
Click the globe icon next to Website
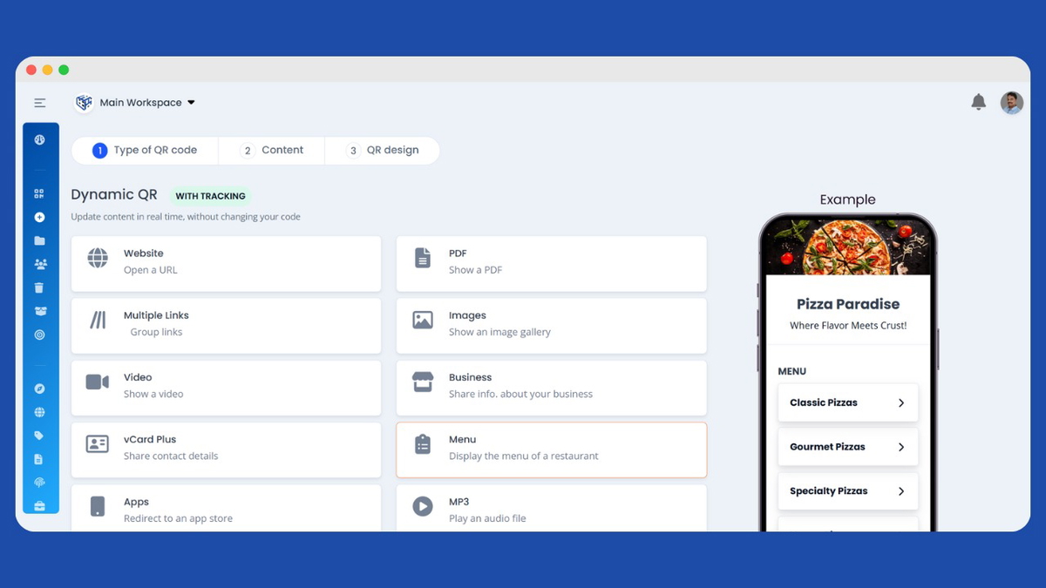coord(97,257)
